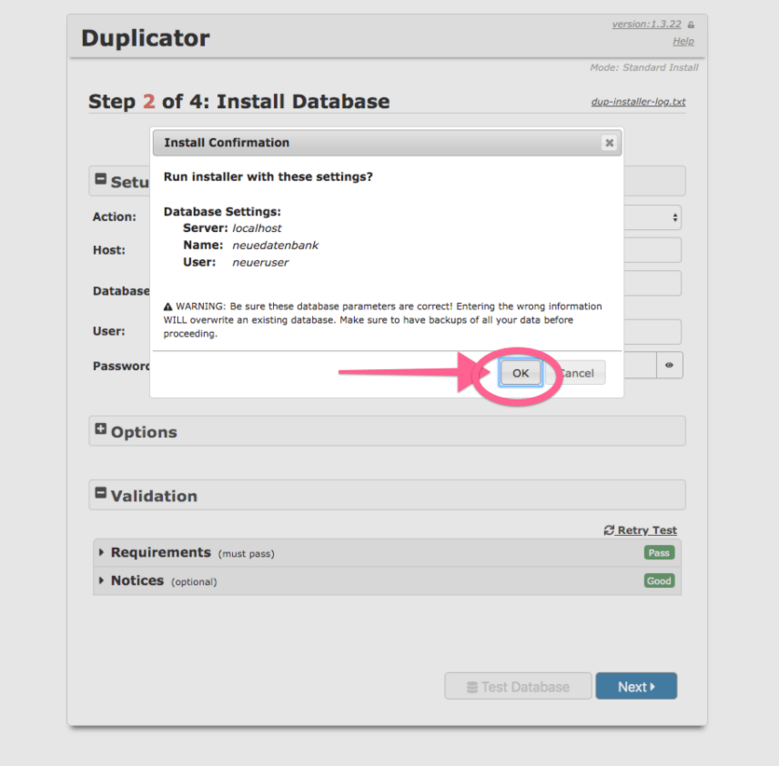
Task: Expand the Requirements row
Action: 102,552
